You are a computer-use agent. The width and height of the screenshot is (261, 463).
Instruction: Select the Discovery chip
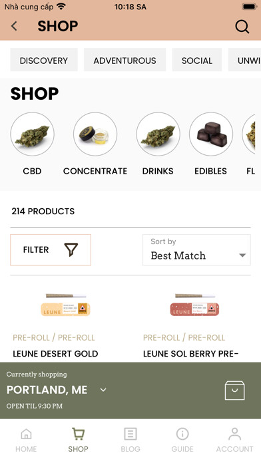click(44, 60)
